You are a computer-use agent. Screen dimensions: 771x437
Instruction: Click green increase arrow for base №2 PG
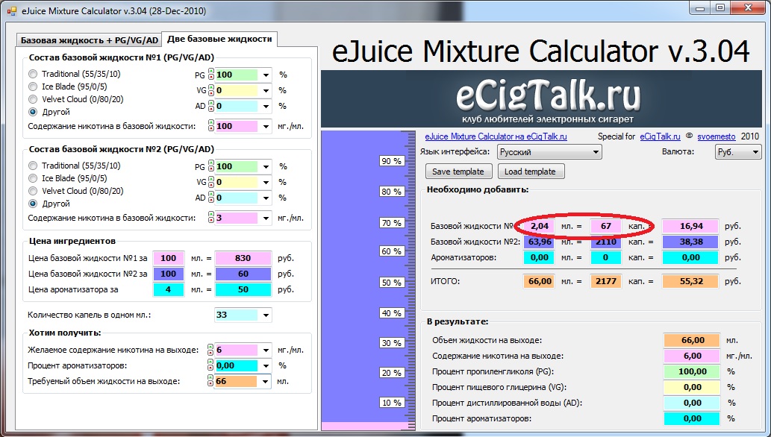pyautogui.click(x=211, y=164)
